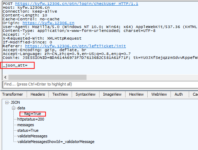Select the validateMessages tree item
This screenshot has height=150, width=198.
32,136
